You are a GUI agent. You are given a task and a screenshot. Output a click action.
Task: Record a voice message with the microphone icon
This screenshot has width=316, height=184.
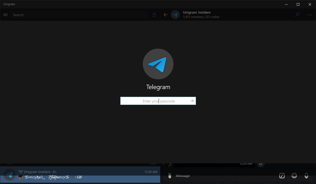[x=306, y=176]
